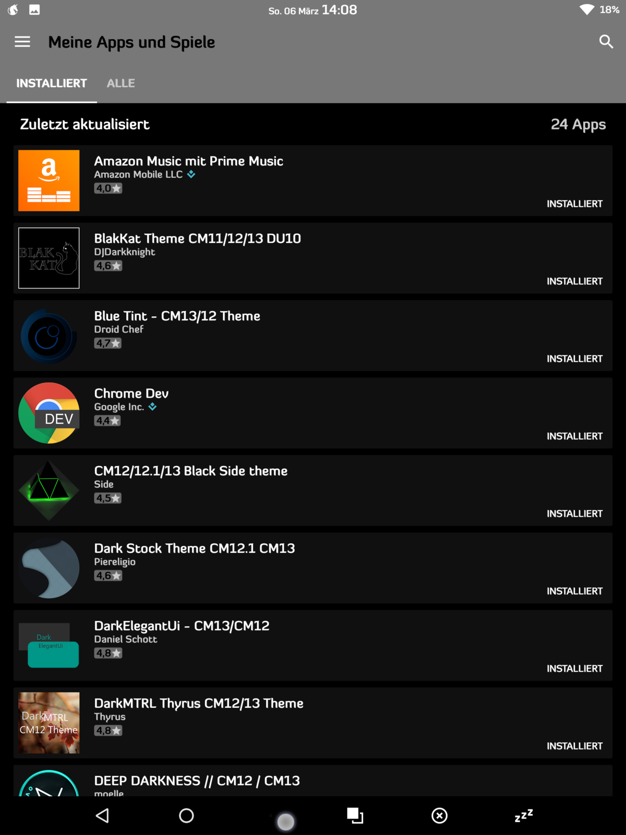The width and height of the screenshot is (626, 835).
Task: Select the Blue Tint theme icon
Action: coord(49,336)
